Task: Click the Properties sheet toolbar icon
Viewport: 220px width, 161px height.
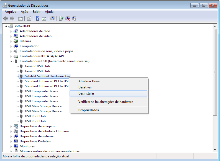Action: point(29,19)
